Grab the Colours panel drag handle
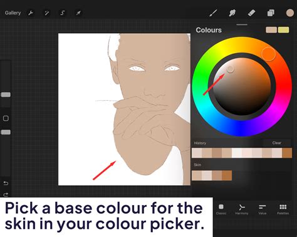297x237 pixels. 242,24
